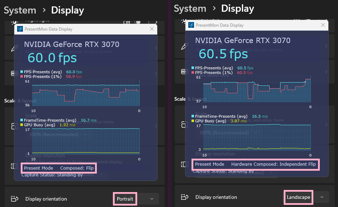Image resolution: width=338 pixels, height=207 pixels.
Task: Open the Portrait orientation dropdown
Action: 136,199
